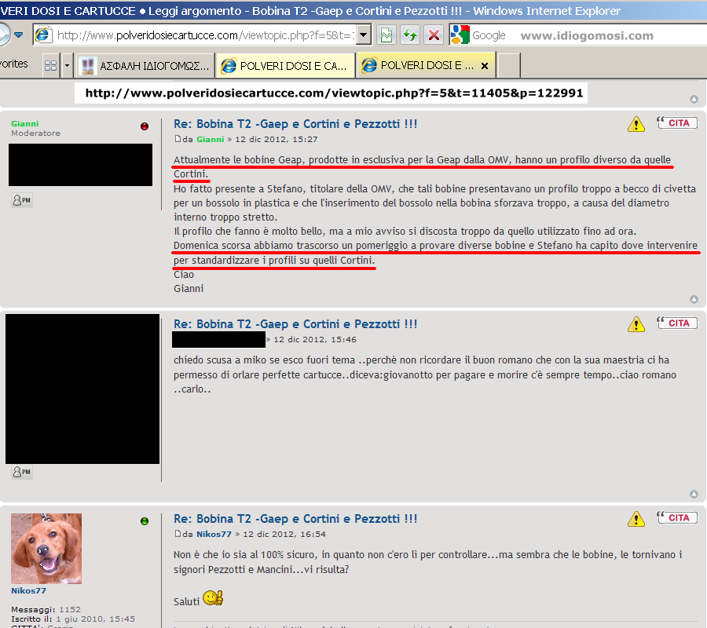
Task: Report the 15:46 post with the warning icon
Action: [x=636, y=324]
